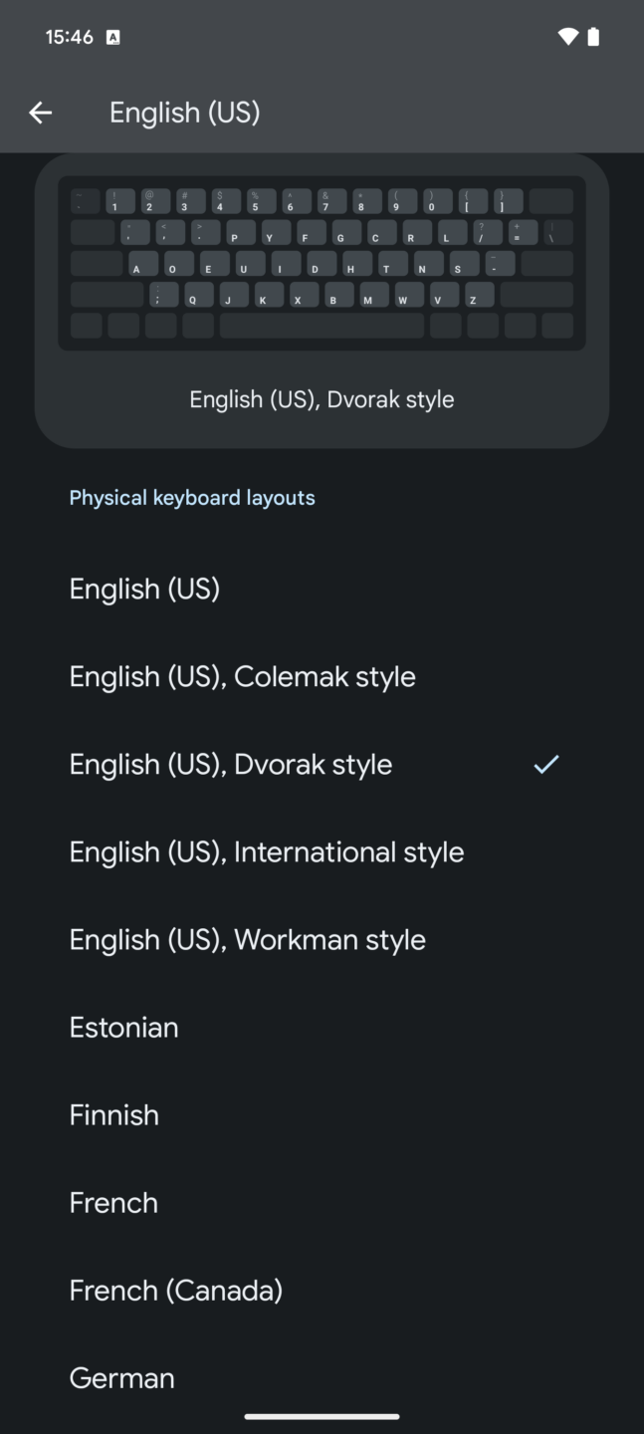Pick English (US), International style layout

(266, 851)
